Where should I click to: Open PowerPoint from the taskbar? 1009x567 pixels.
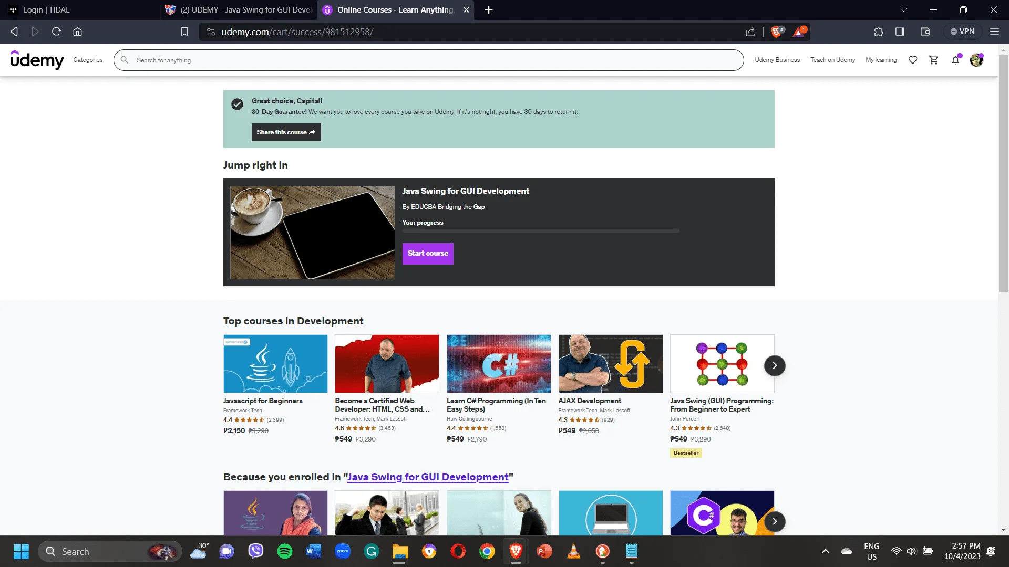click(x=545, y=551)
